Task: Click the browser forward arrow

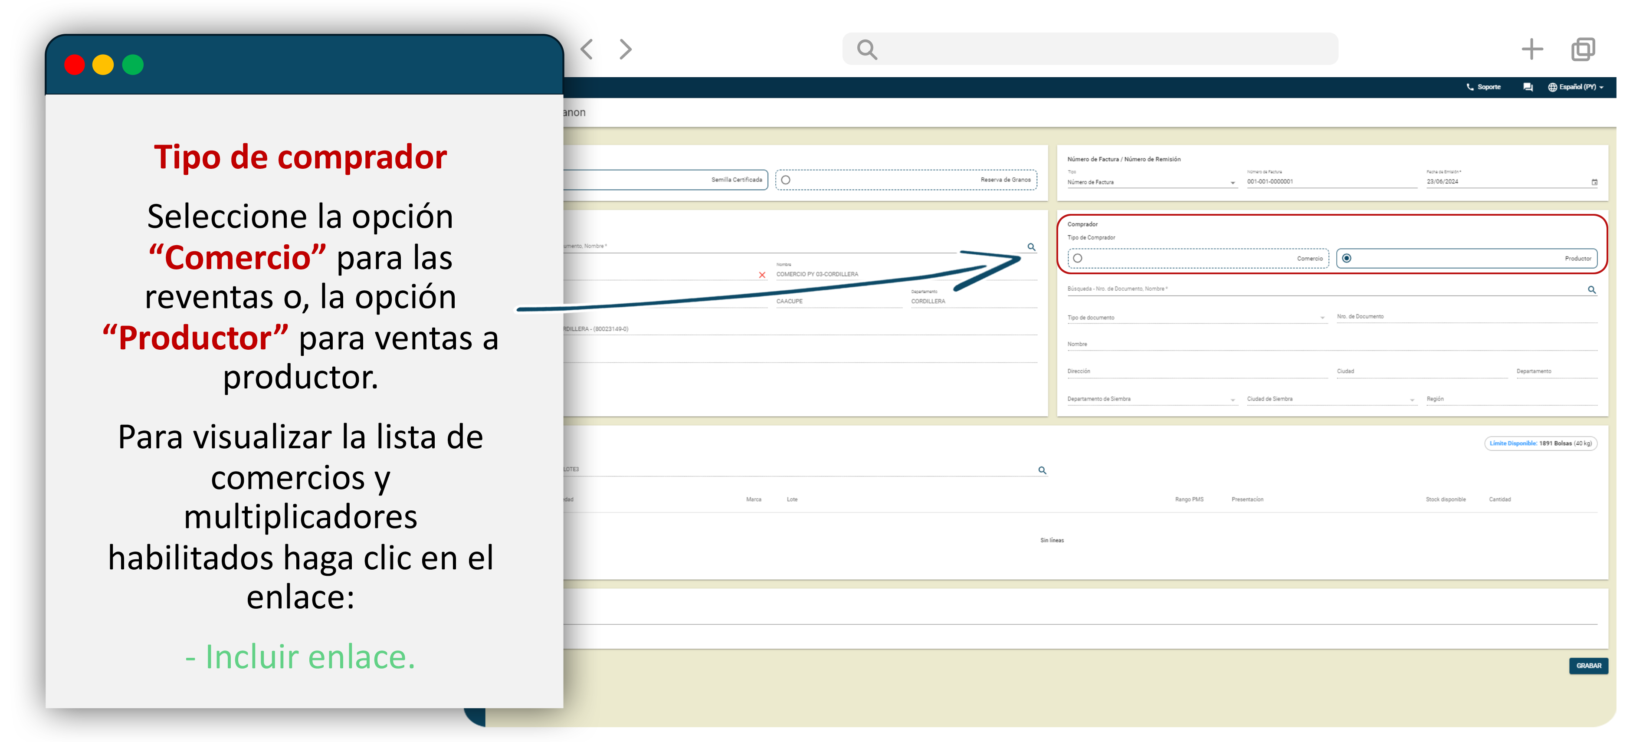Action: click(x=625, y=49)
